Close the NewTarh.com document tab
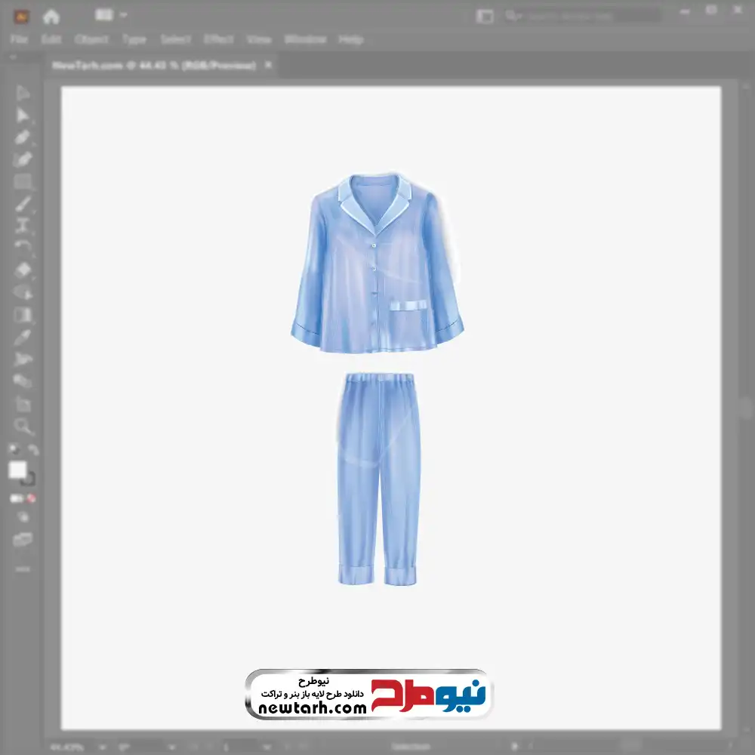This screenshot has width=755, height=755. 270,66
